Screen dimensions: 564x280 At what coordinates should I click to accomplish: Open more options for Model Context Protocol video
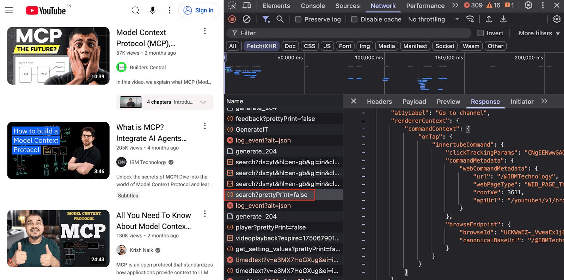pyautogui.click(x=205, y=31)
